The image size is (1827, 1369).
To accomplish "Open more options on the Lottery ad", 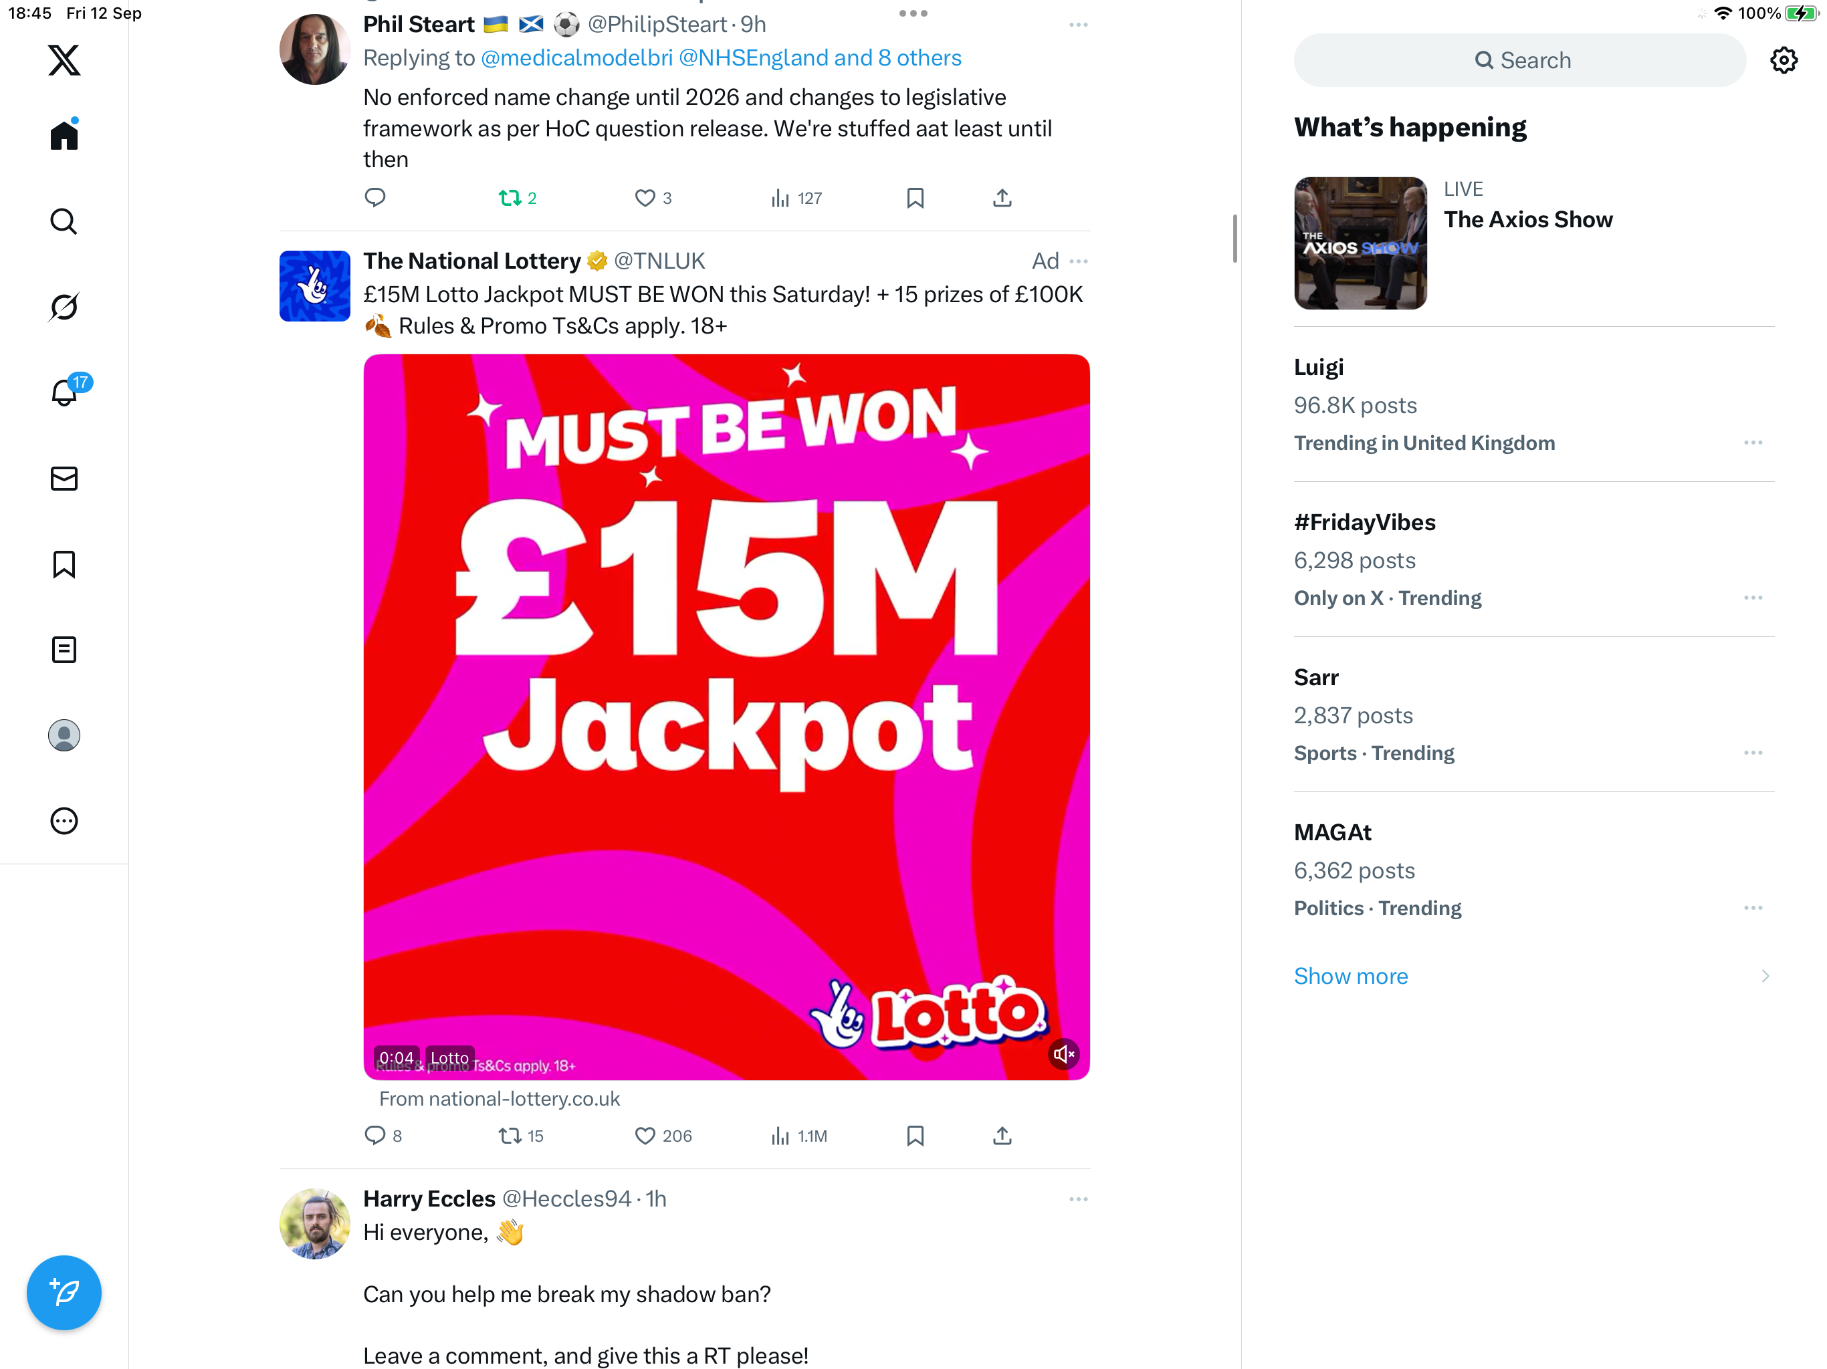I will coord(1078,261).
